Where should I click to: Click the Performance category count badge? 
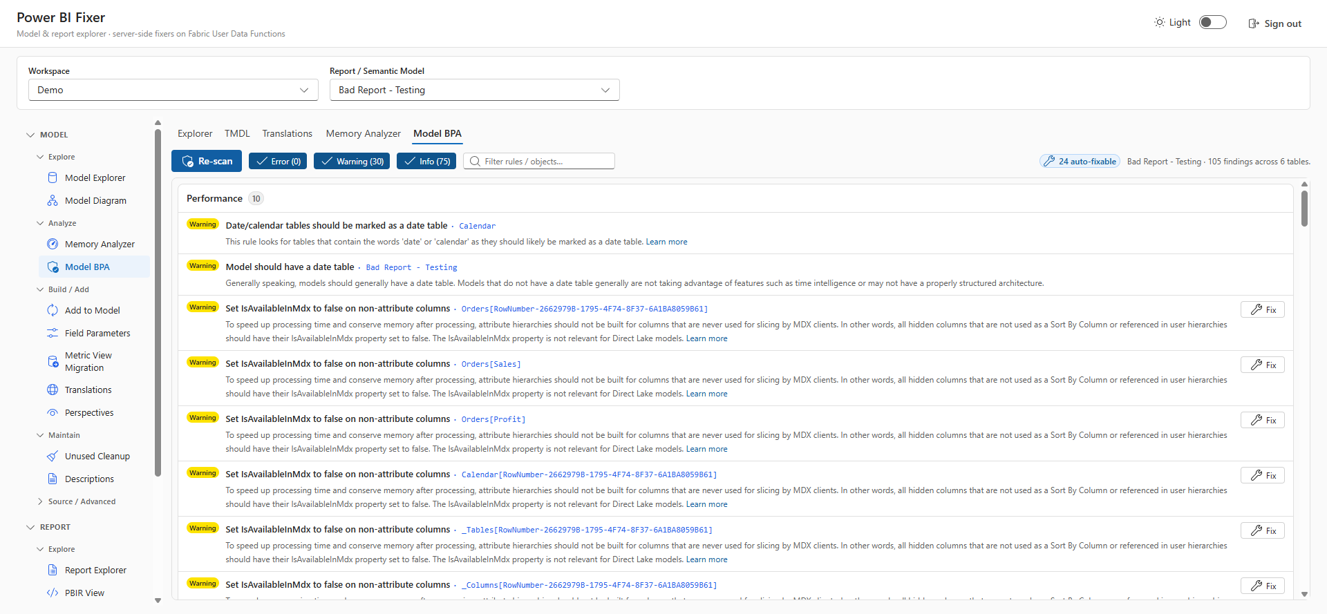tap(256, 199)
